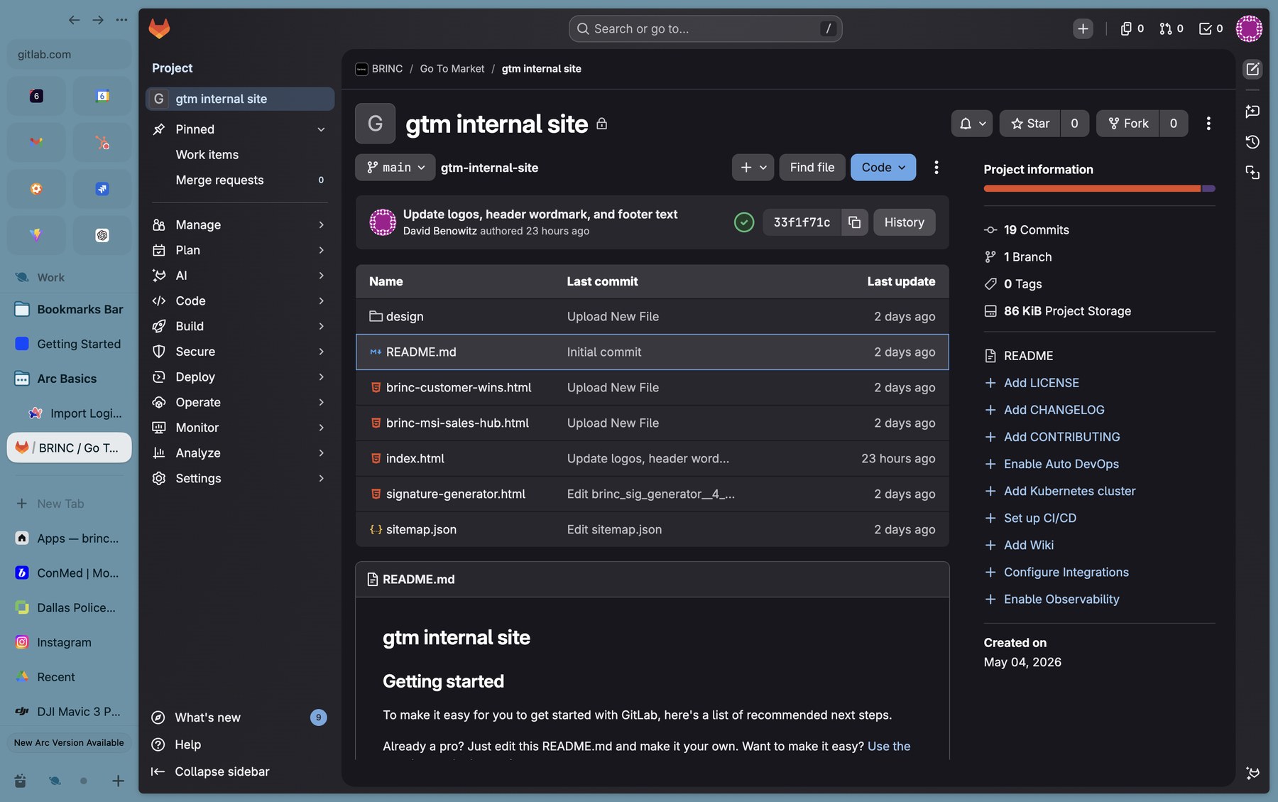
Task: Open the main branch selector dropdown
Action: pyautogui.click(x=395, y=168)
